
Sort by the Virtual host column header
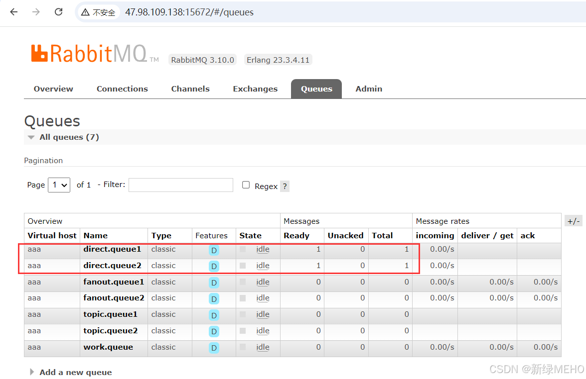(52, 236)
